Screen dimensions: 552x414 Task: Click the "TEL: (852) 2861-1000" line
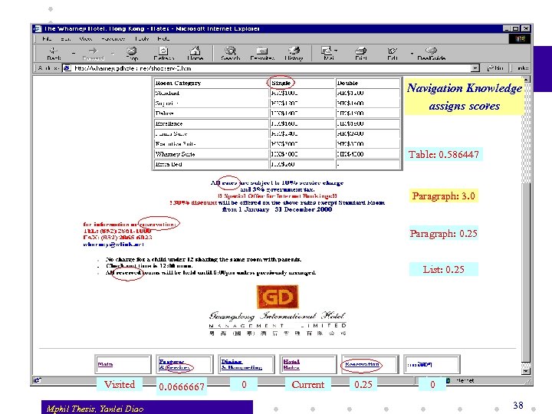point(117,231)
